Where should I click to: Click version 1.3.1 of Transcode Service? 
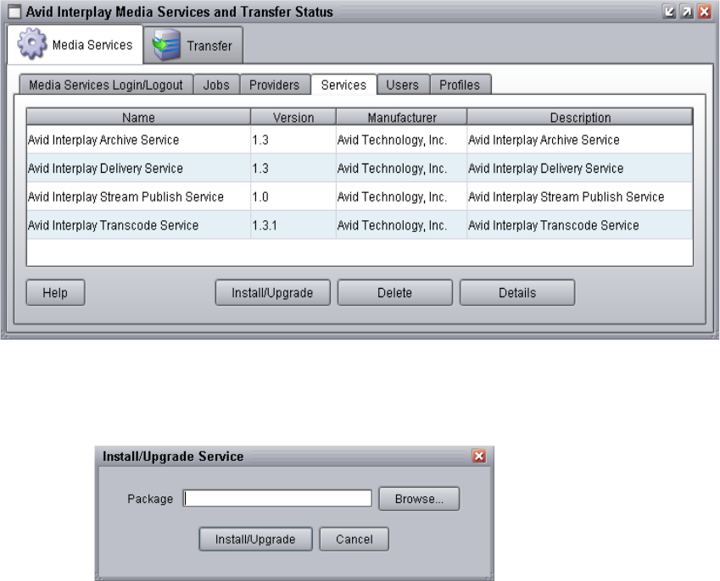pos(293,225)
